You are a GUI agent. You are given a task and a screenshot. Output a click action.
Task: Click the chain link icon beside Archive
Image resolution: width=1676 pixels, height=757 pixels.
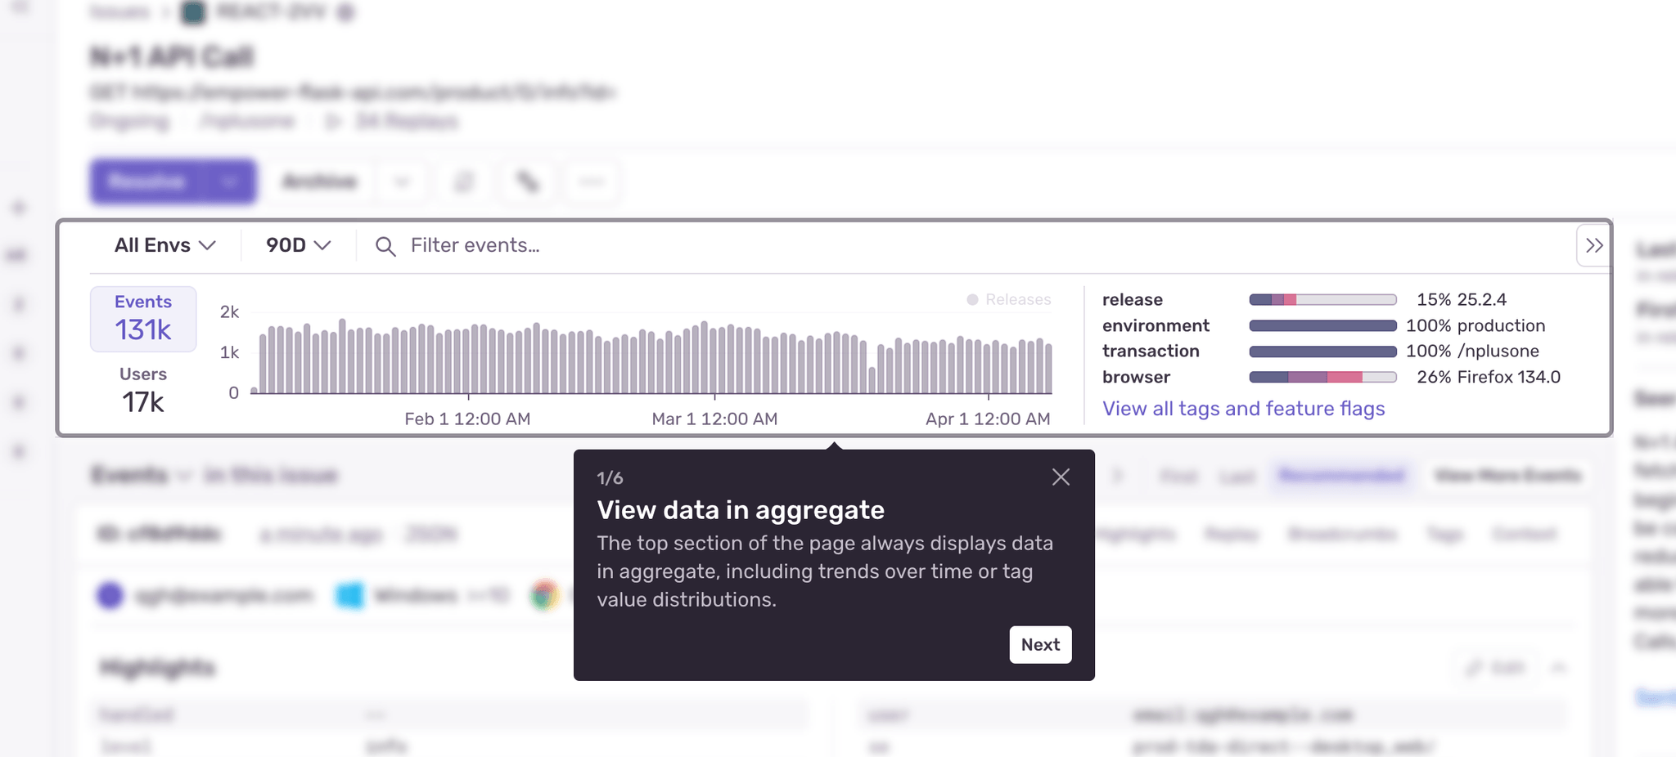[x=528, y=181]
